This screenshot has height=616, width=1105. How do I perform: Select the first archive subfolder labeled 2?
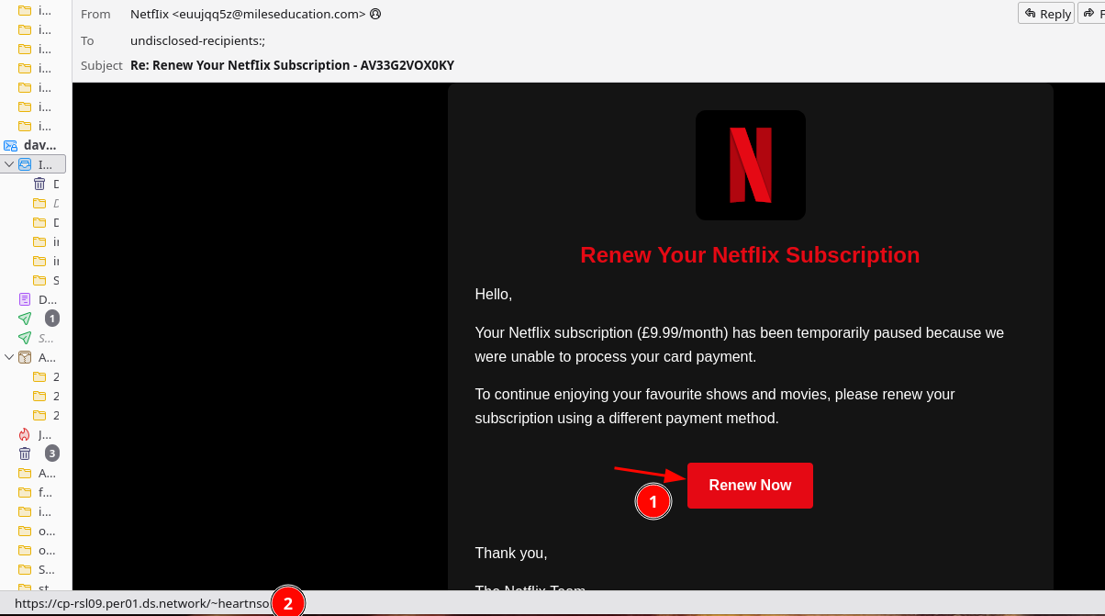(x=39, y=376)
